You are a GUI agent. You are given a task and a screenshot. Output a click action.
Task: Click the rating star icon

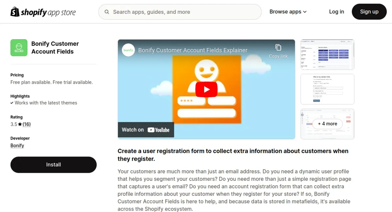tap(20, 124)
